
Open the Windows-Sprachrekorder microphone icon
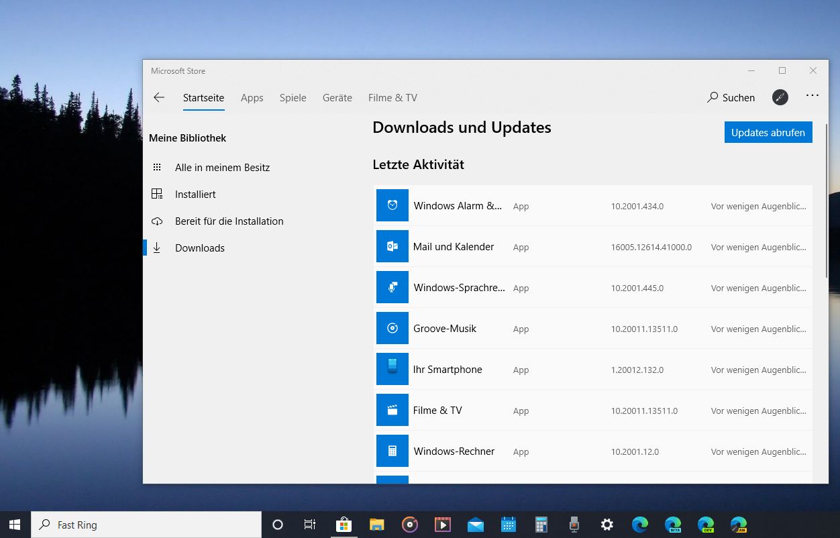[x=392, y=287]
